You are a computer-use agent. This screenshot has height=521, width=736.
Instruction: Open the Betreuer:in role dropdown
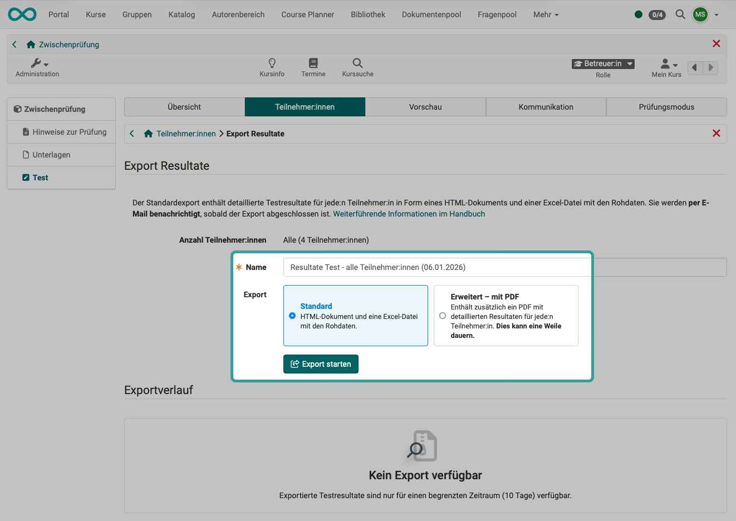(602, 63)
